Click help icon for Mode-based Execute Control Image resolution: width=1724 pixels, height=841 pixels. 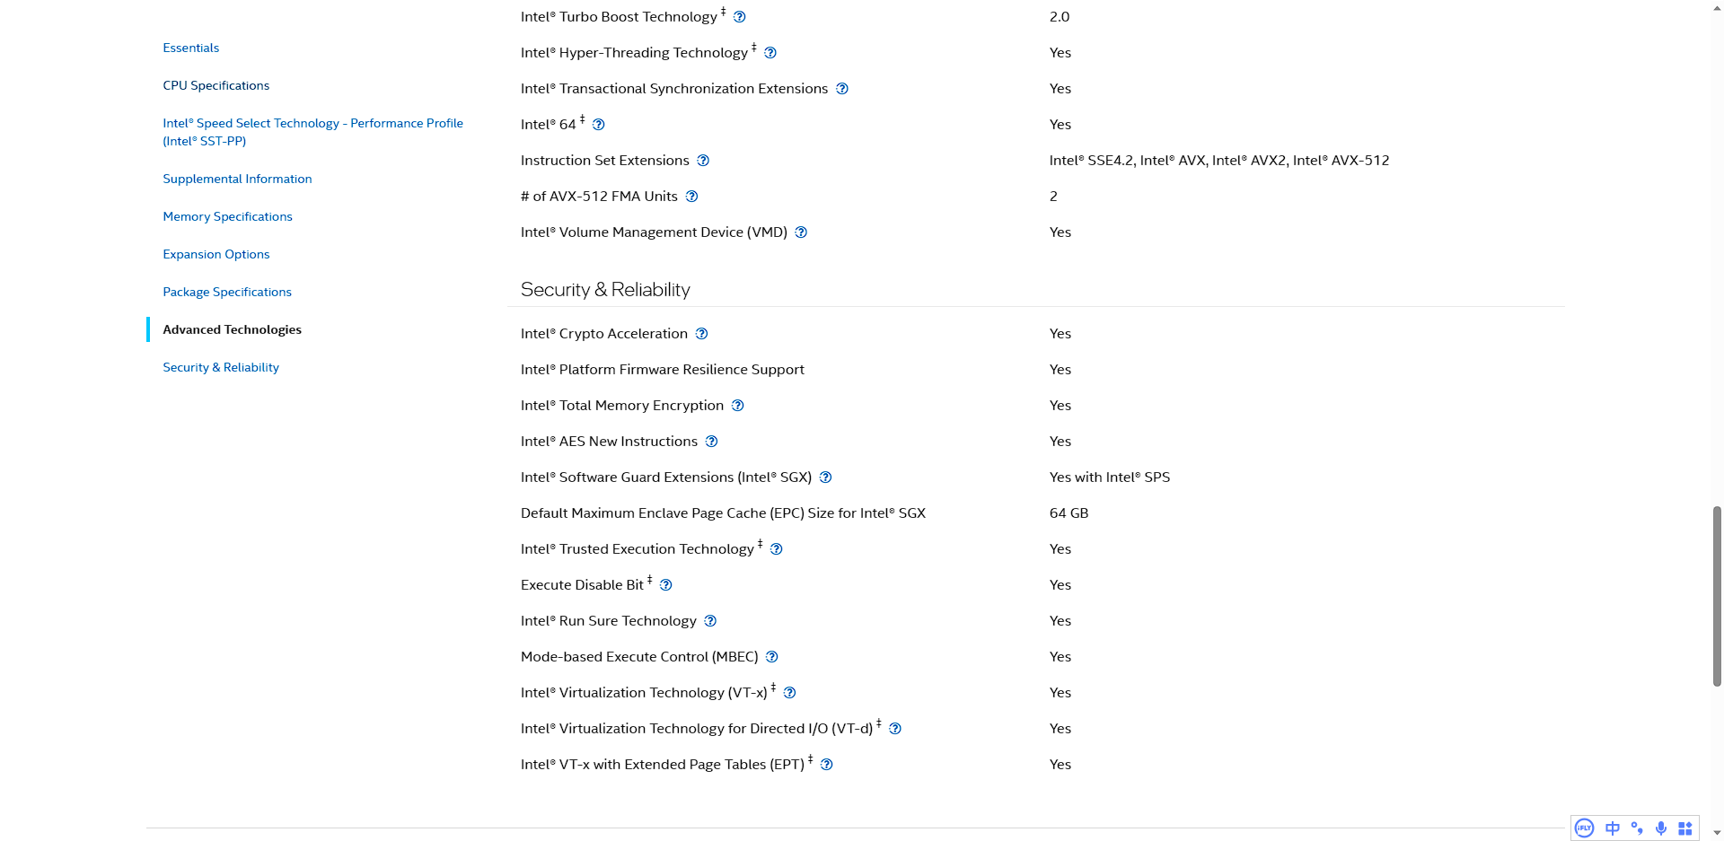pyautogui.click(x=771, y=657)
